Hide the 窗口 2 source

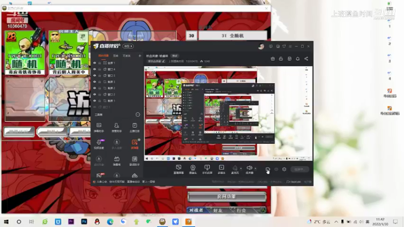(x=94, y=94)
